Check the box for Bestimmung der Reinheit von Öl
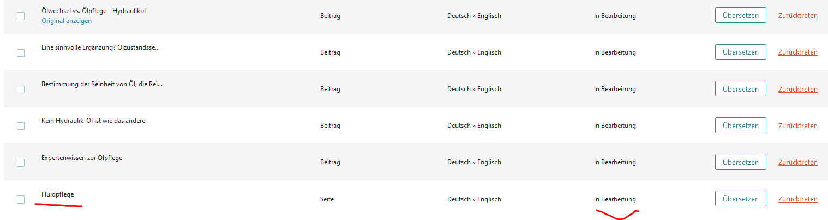The image size is (828, 220). point(21,90)
